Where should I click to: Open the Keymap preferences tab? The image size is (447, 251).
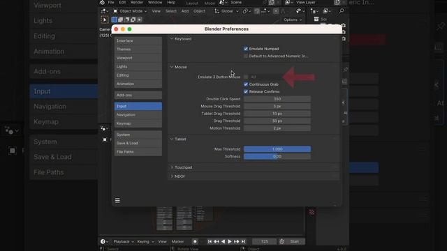point(138,123)
